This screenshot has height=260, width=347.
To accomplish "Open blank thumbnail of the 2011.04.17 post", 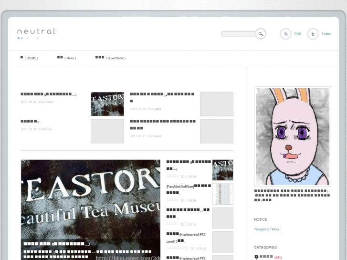I will [x=217, y=131].
